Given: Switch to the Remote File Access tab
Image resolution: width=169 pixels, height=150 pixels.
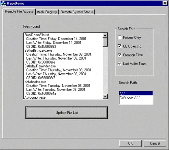Looking at the screenshot, I should [x=19, y=12].
